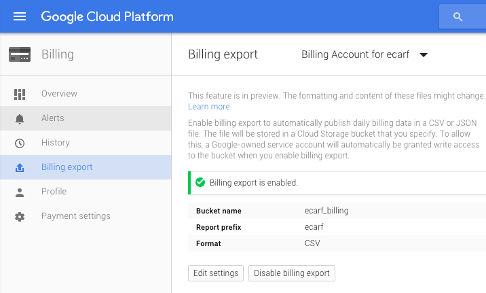Image resolution: width=486 pixels, height=293 pixels.
Task: Open the Billing Account for ecarf selector
Action: [x=355, y=55]
